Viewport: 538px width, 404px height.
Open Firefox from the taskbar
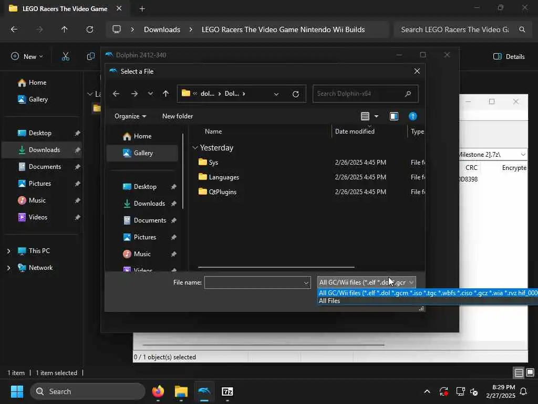[158, 391]
